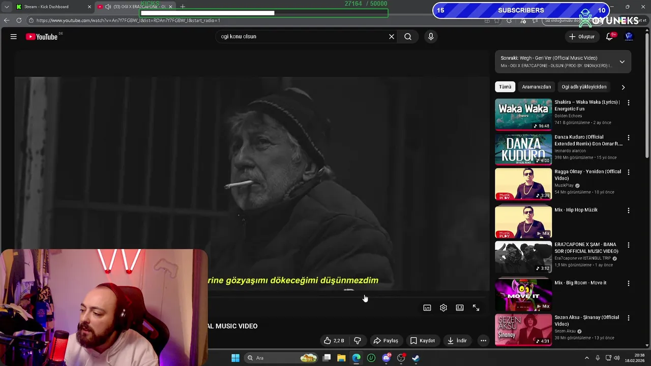The image size is (651, 366).
Task: Go to the YouTube home logo
Action: 42,37
